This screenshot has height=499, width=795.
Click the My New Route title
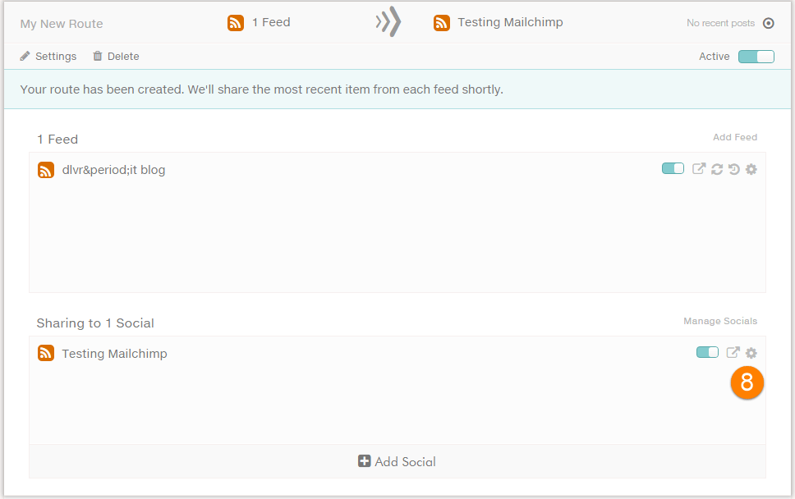[62, 24]
